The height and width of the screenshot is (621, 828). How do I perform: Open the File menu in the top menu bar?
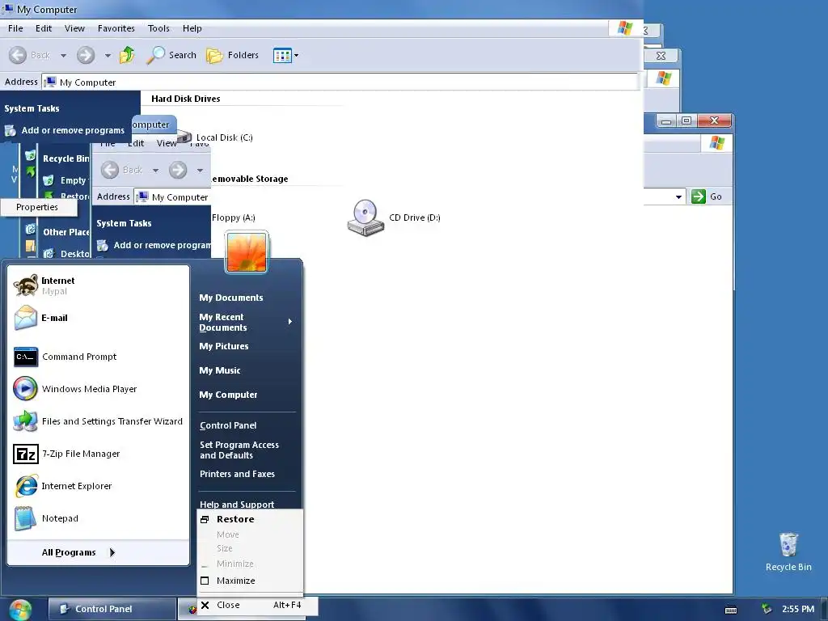point(15,28)
